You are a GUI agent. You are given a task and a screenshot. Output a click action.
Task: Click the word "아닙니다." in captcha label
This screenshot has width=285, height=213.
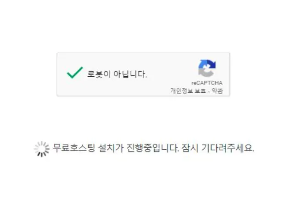130,74
